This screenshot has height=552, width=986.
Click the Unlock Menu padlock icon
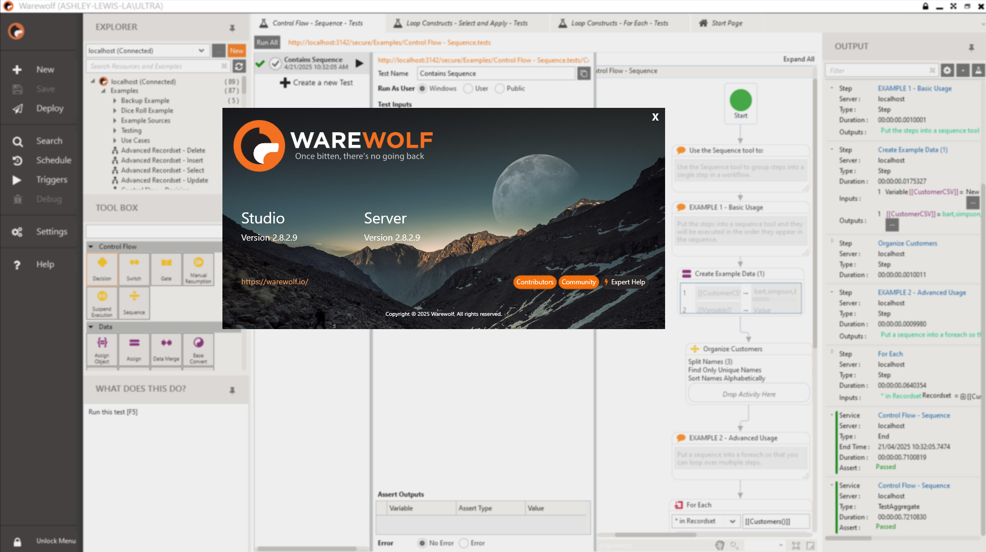(17, 541)
